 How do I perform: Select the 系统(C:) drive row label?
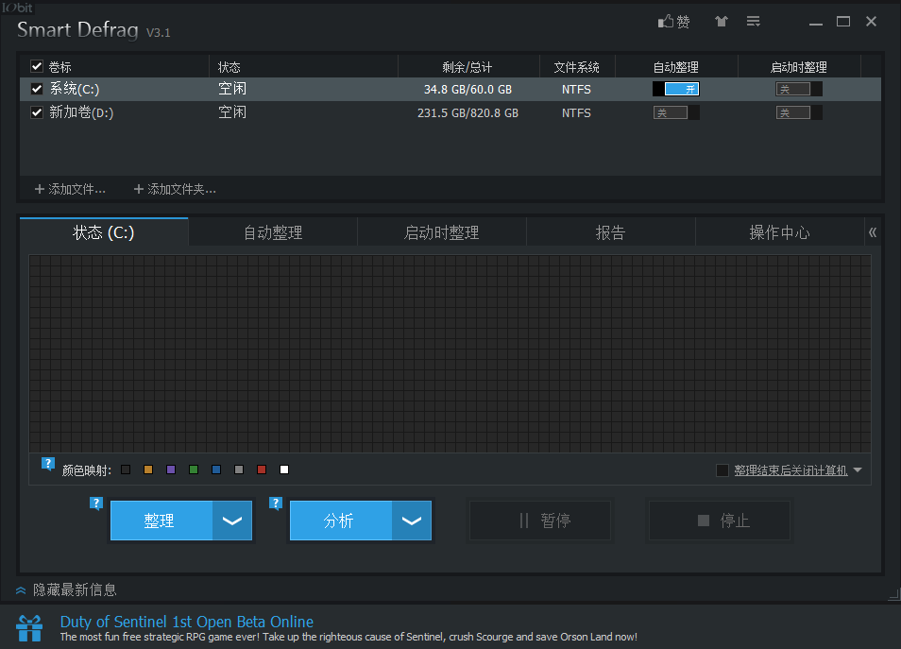click(75, 89)
